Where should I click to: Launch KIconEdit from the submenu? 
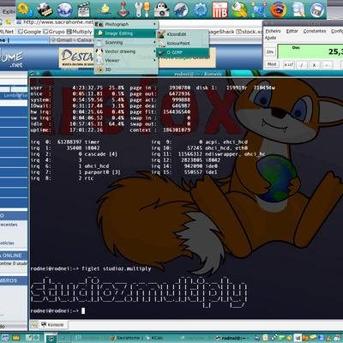tap(183, 34)
